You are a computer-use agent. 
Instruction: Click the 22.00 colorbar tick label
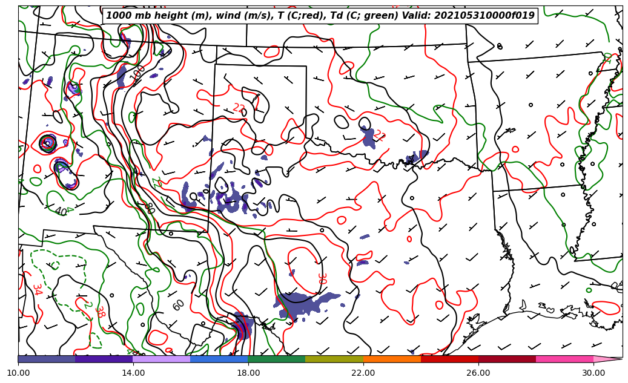pos(363,373)
